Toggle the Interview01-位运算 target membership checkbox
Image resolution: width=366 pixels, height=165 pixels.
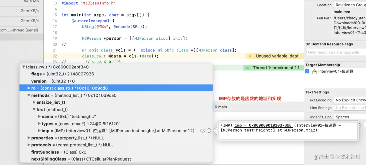pos(307,71)
